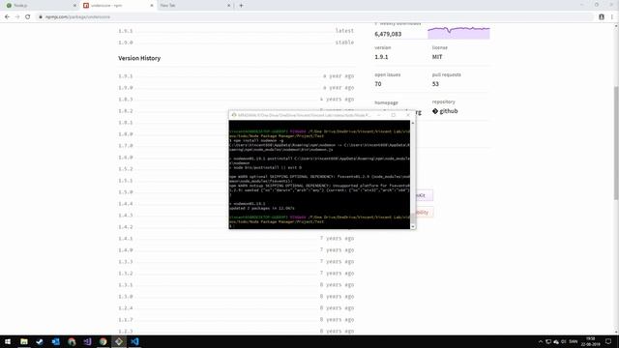The image size is (619, 348).
Task: Click the MIT license value
Action: click(x=437, y=57)
